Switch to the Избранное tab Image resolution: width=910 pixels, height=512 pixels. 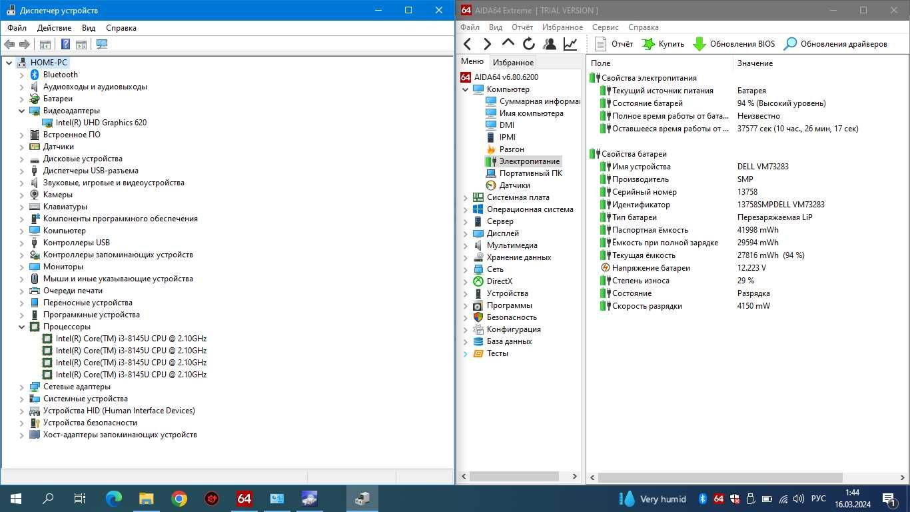(513, 63)
